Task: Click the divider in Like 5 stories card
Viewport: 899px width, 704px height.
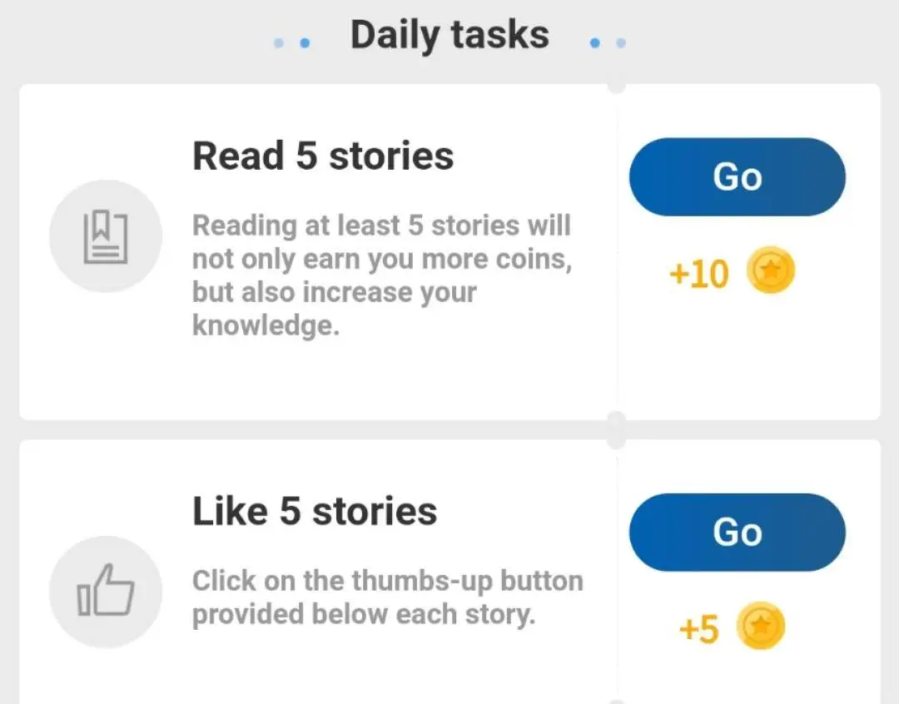Action: click(x=617, y=583)
